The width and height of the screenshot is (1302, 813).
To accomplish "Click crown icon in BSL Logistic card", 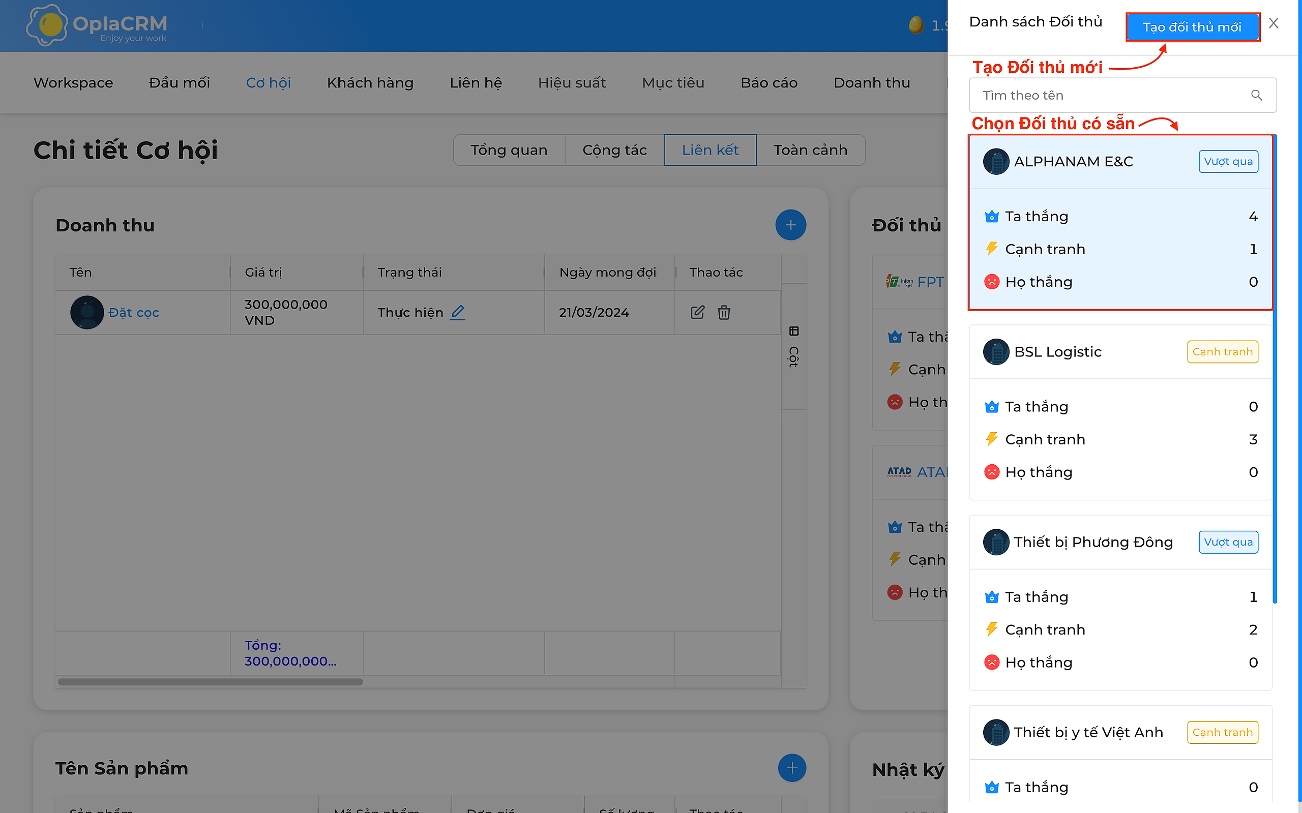I will click(992, 407).
